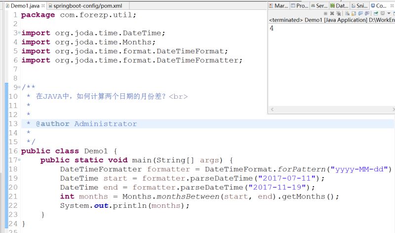This screenshot has height=233, width=395.
Task: Switch to the Markers view tab
Action: [x=278, y=5]
